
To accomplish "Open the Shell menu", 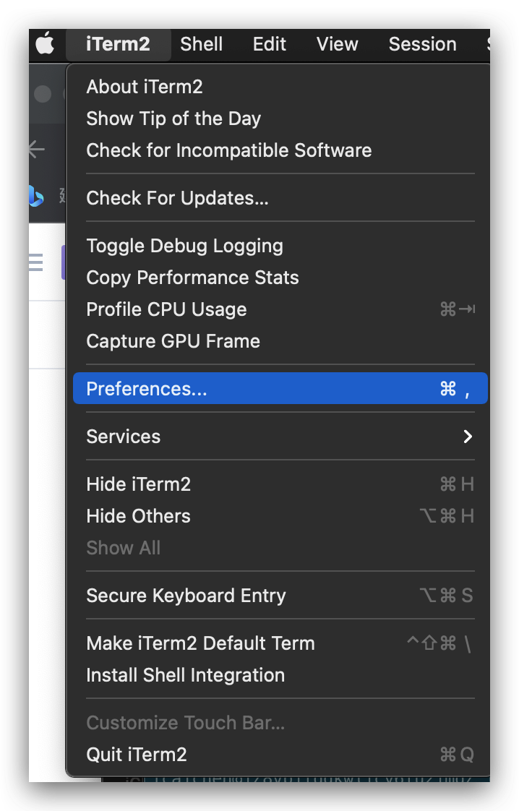I will tap(202, 44).
